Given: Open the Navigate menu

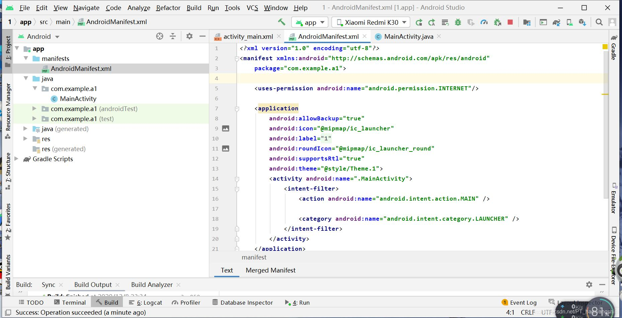Looking at the screenshot, I should point(86,8).
